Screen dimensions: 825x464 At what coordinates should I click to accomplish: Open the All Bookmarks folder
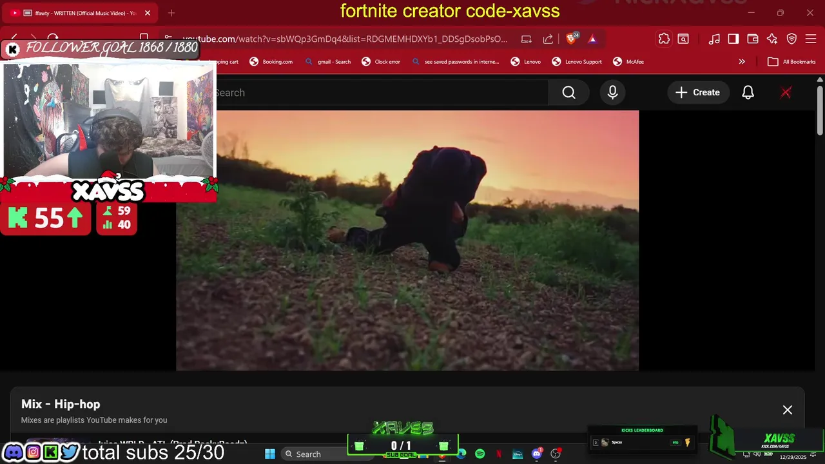click(791, 62)
